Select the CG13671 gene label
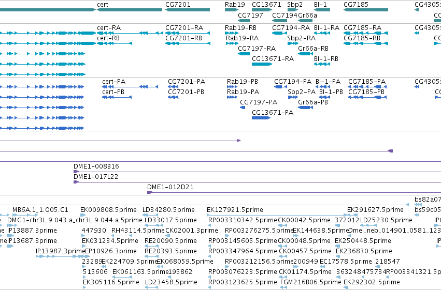 (x=266, y=5)
